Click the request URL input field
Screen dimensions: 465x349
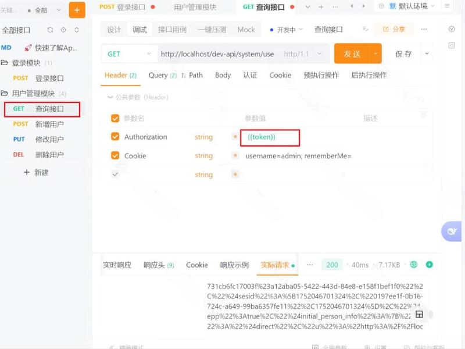[217, 54]
